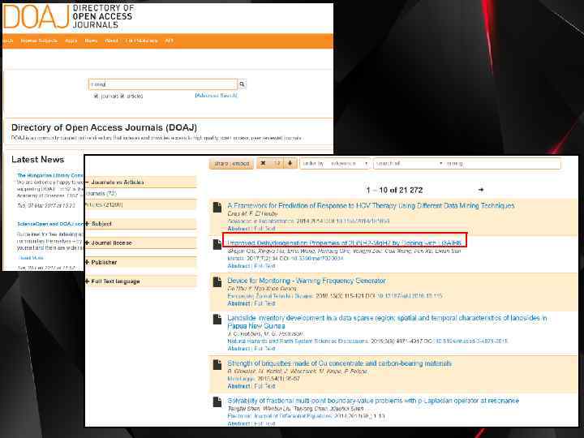Click document icon beside Warning Frequency Generator article
Viewport: 584px width, 438px height.
coord(217,282)
